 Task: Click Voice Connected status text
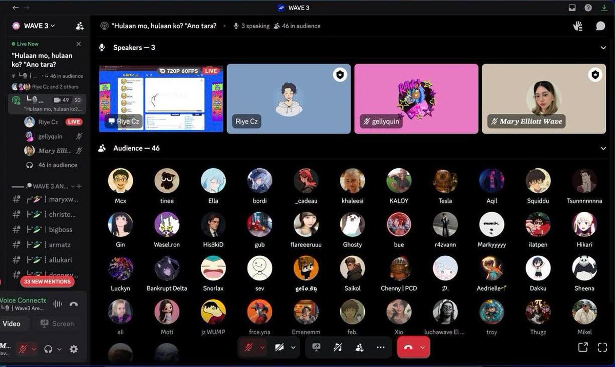click(x=23, y=300)
